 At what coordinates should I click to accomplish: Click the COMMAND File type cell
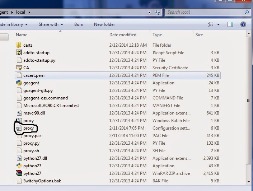pos(168,98)
